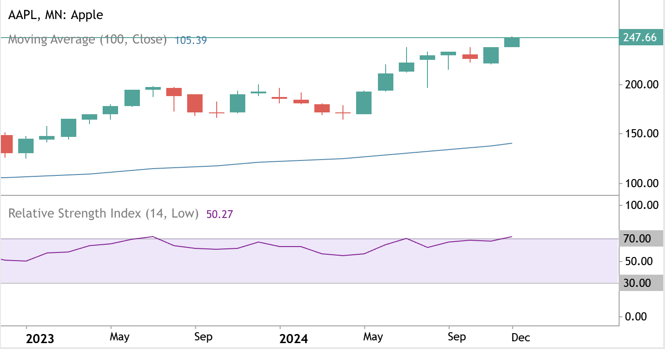Screen dimensions: 665x349
Task: Click the moving average value 105.39
Action: click(x=191, y=40)
